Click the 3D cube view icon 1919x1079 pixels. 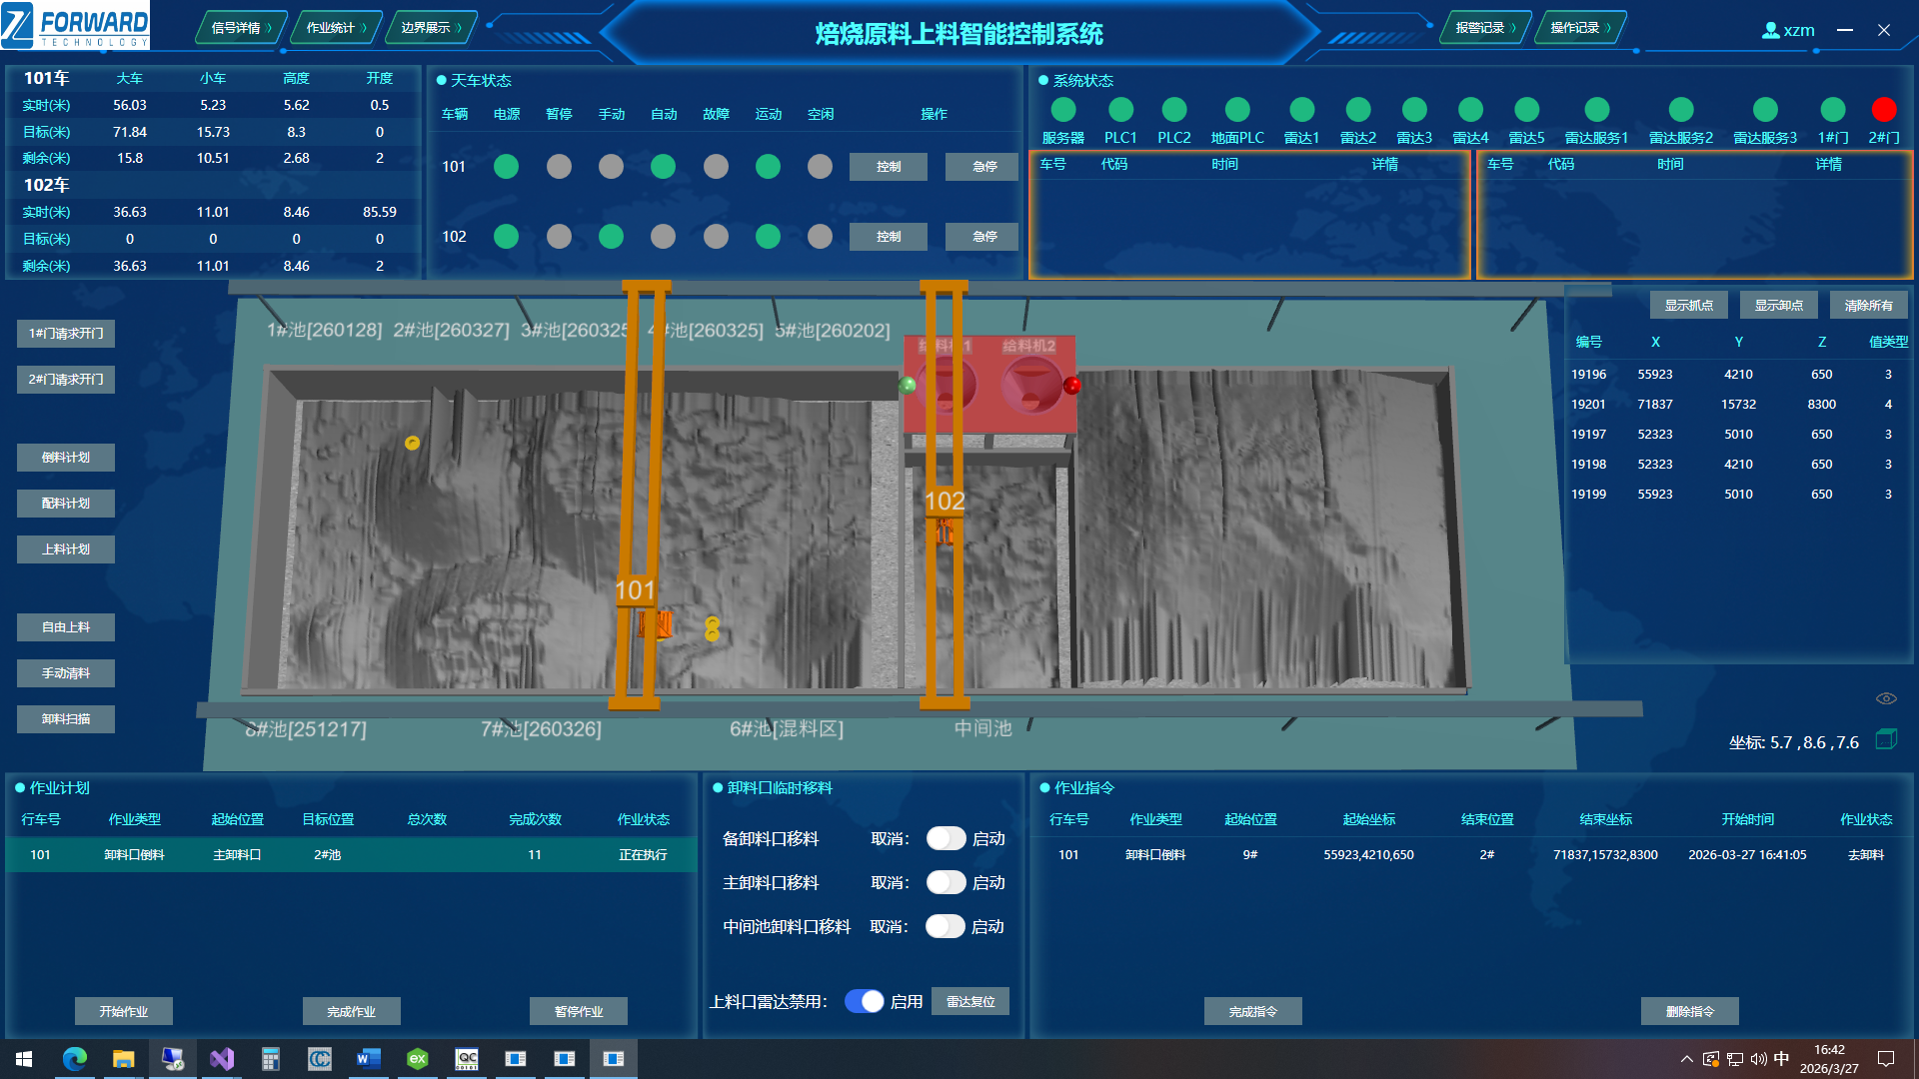click(1886, 739)
